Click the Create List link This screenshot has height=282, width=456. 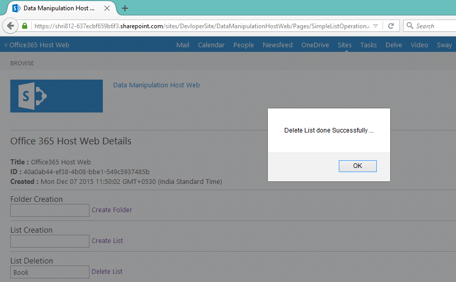click(x=107, y=241)
